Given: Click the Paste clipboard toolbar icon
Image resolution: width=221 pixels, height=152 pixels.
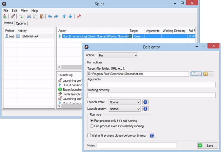Looking at the screenshot, I should pos(42,16).
